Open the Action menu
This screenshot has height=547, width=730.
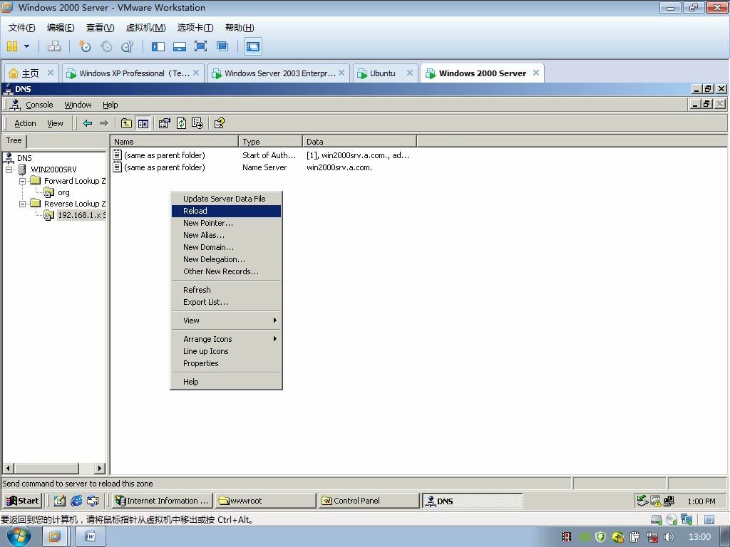(25, 123)
